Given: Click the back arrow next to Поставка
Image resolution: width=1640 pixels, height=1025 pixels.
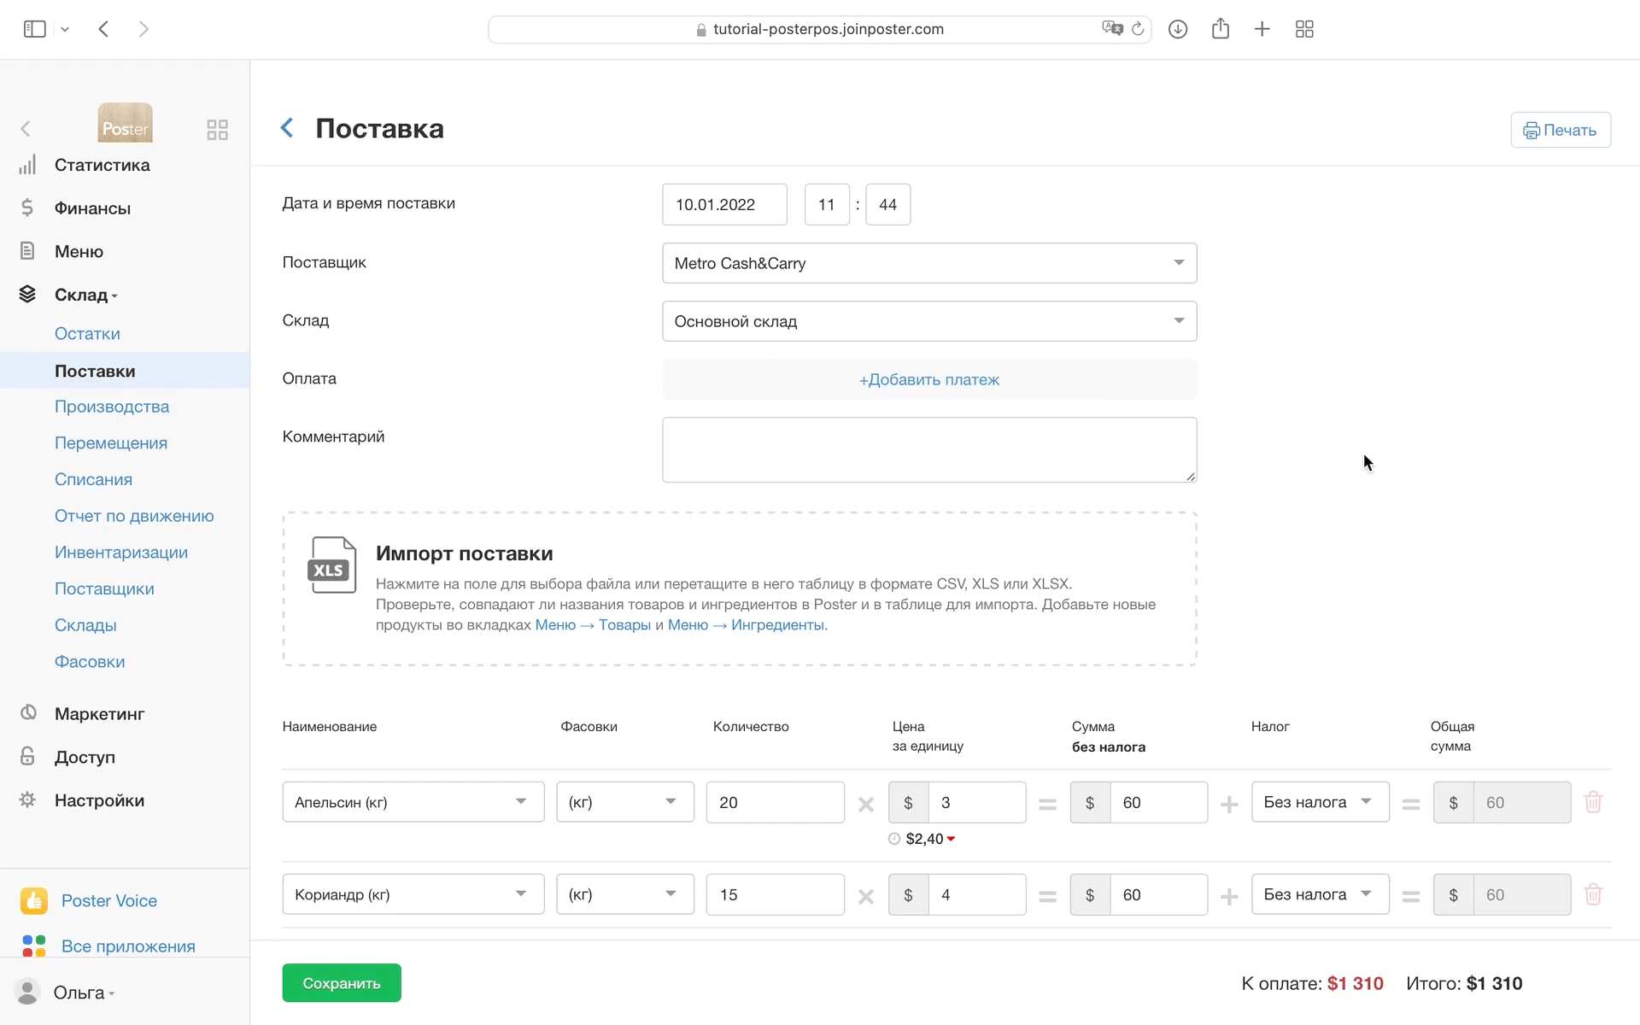Looking at the screenshot, I should coord(287,128).
